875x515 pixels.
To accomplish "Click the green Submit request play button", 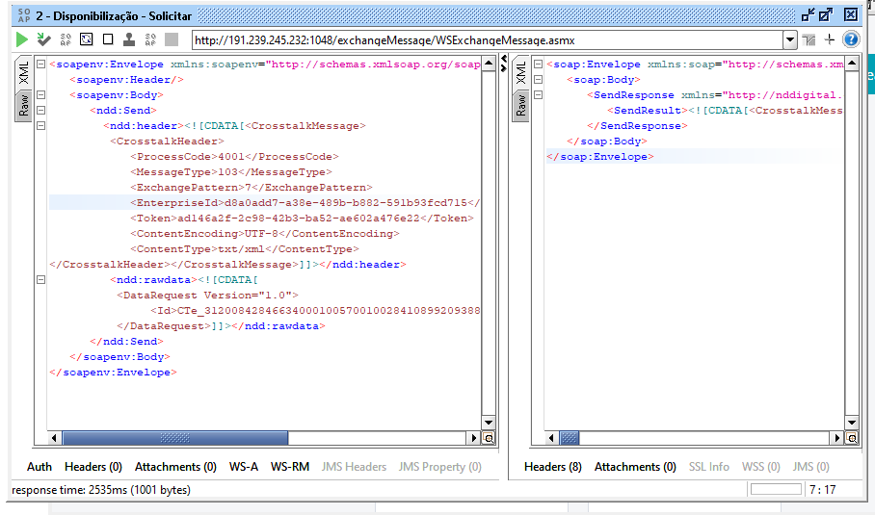I will tap(21, 39).
